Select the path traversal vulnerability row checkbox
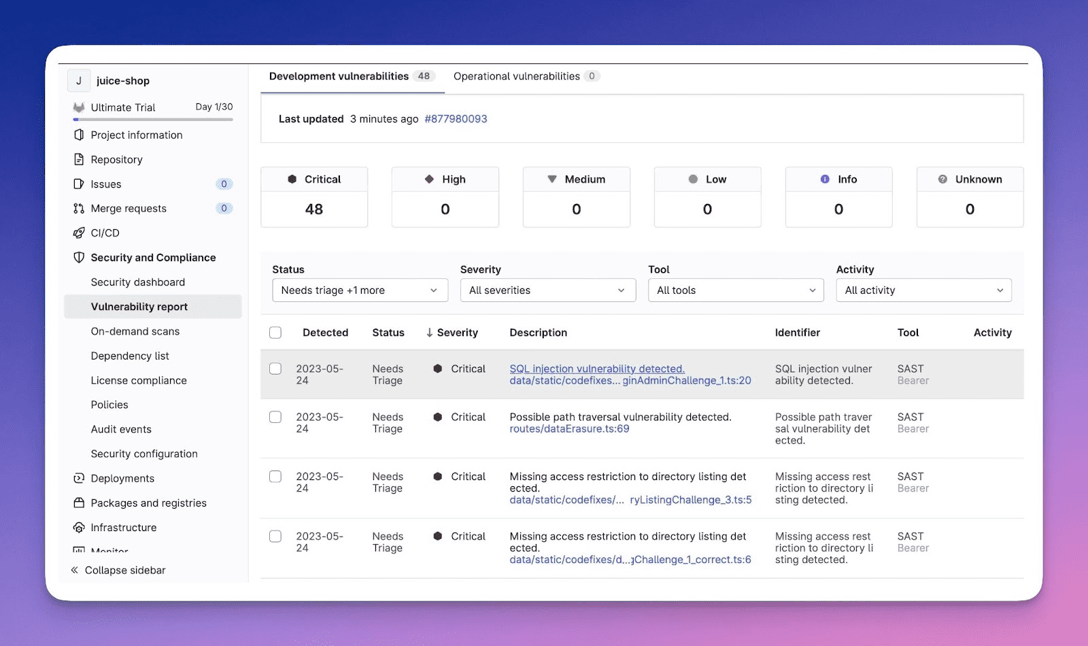 275,417
